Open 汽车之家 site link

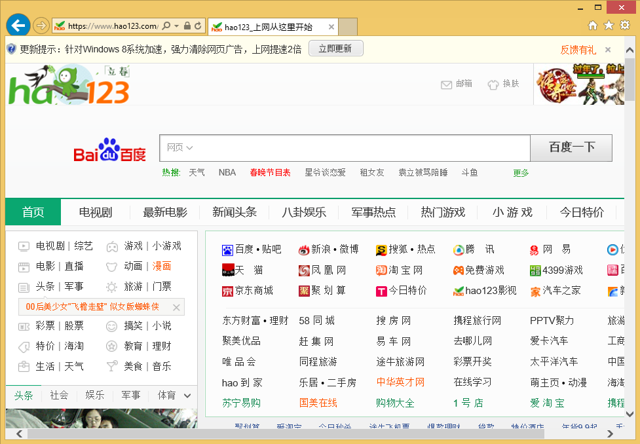[555, 291]
